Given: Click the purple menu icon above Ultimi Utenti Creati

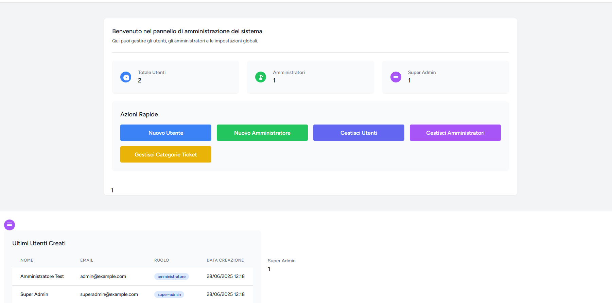Looking at the screenshot, I should coord(10,225).
